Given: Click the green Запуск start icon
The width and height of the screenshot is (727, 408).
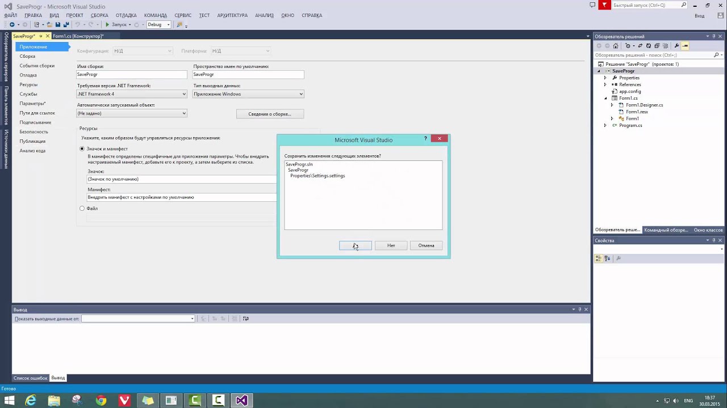Looking at the screenshot, I should (x=107, y=24).
